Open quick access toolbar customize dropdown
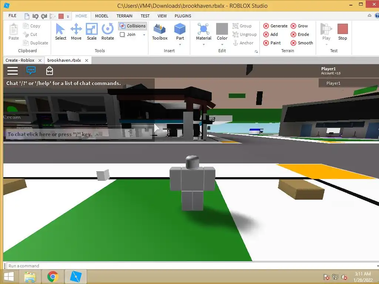Viewport: 379px width, 284px height. point(68,16)
